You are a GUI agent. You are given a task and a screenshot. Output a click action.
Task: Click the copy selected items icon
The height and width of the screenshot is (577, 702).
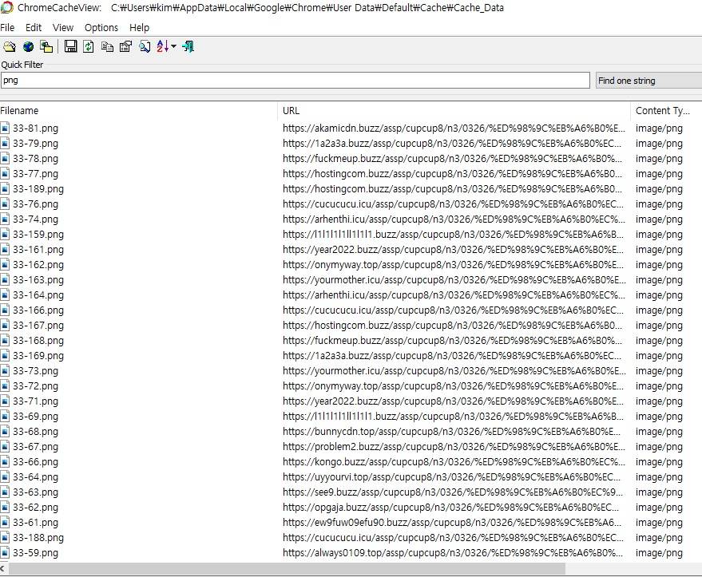pos(107,47)
